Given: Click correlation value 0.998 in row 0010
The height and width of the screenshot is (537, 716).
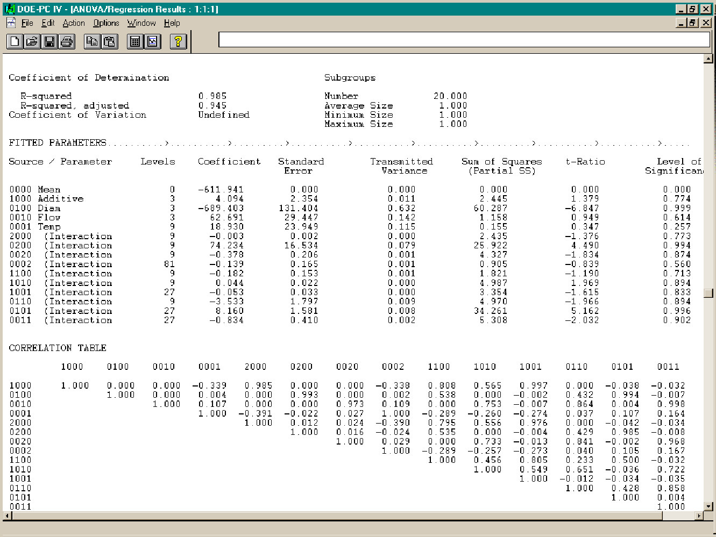Looking at the screenshot, I should pos(671,404).
